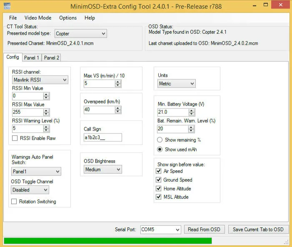Toggle the Rotation Switching checkbox
The width and height of the screenshot is (292, 247).
[x=15, y=202]
